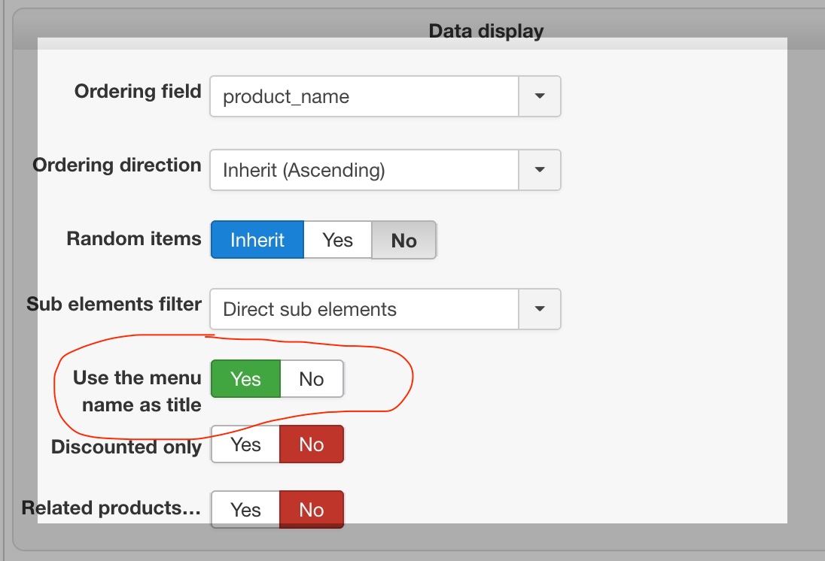This screenshot has height=561, width=825.
Task: Click the Ordering direction label
Action: pos(117,165)
